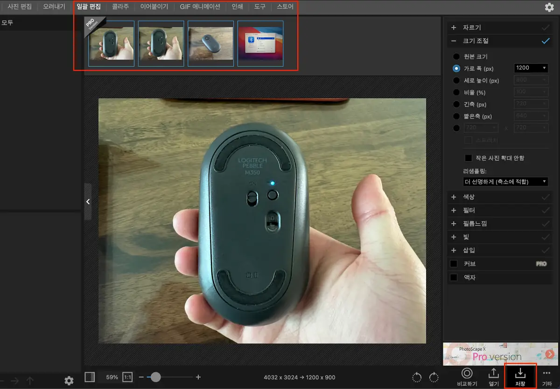Select the 짧은축 (px) radio button
560x389 pixels.
pyautogui.click(x=456, y=116)
